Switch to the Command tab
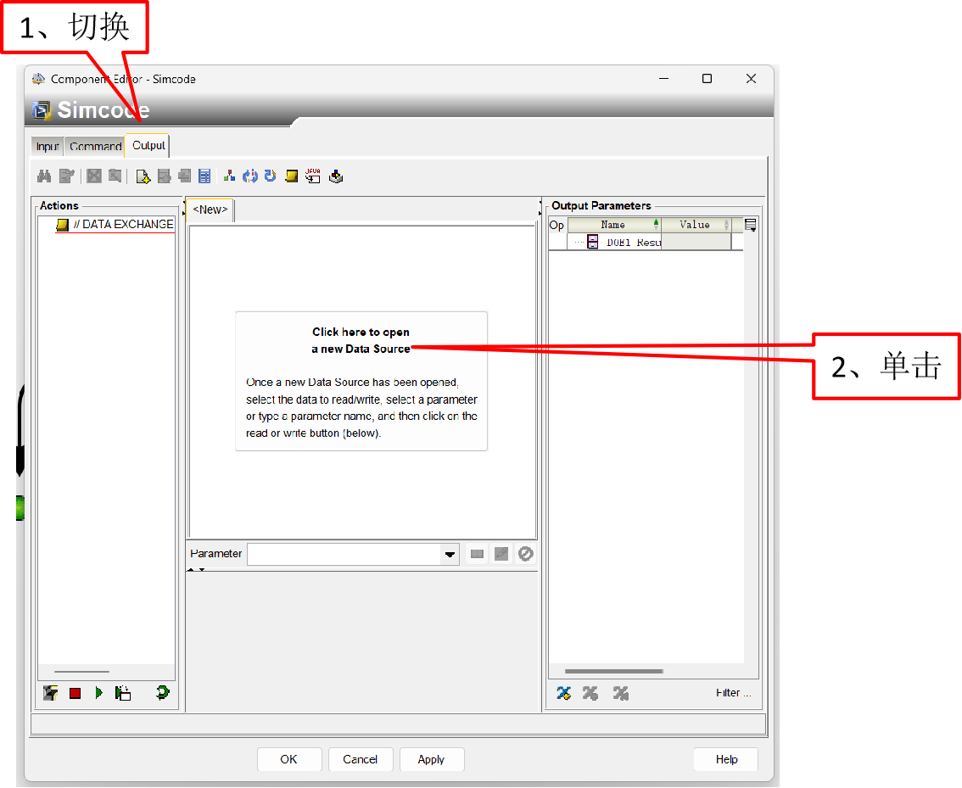This screenshot has height=788, width=962. tap(95, 147)
